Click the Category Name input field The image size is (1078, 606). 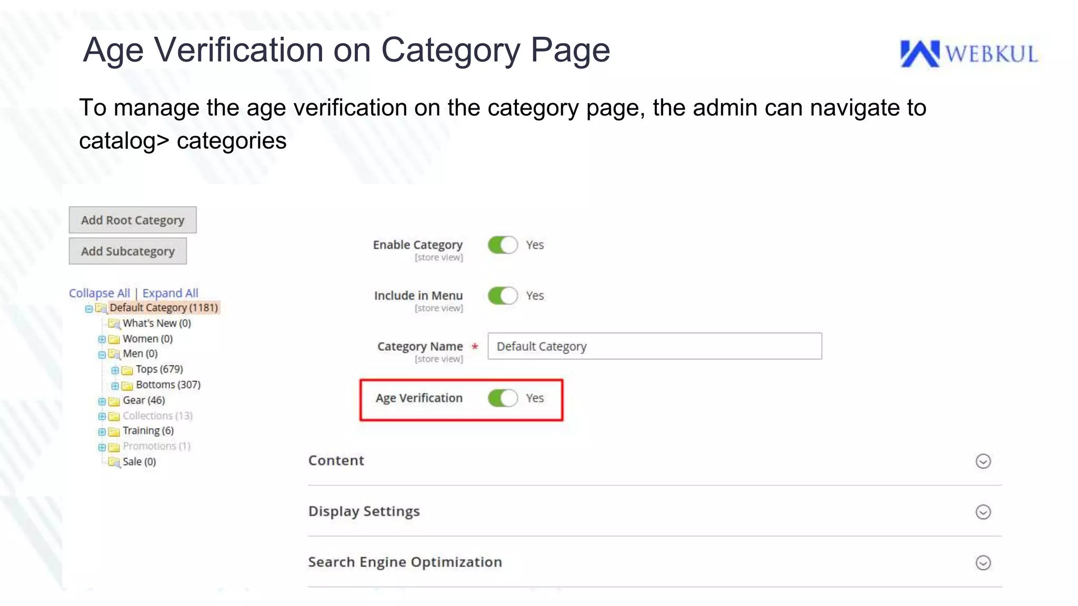coord(655,346)
